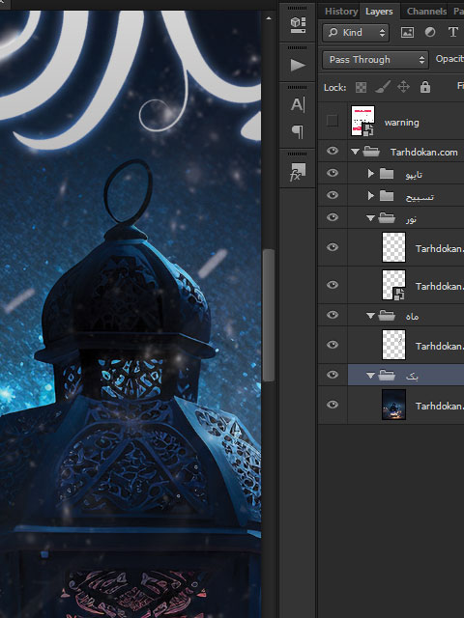Select the بک group name
The height and width of the screenshot is (618, 464).
412,377
